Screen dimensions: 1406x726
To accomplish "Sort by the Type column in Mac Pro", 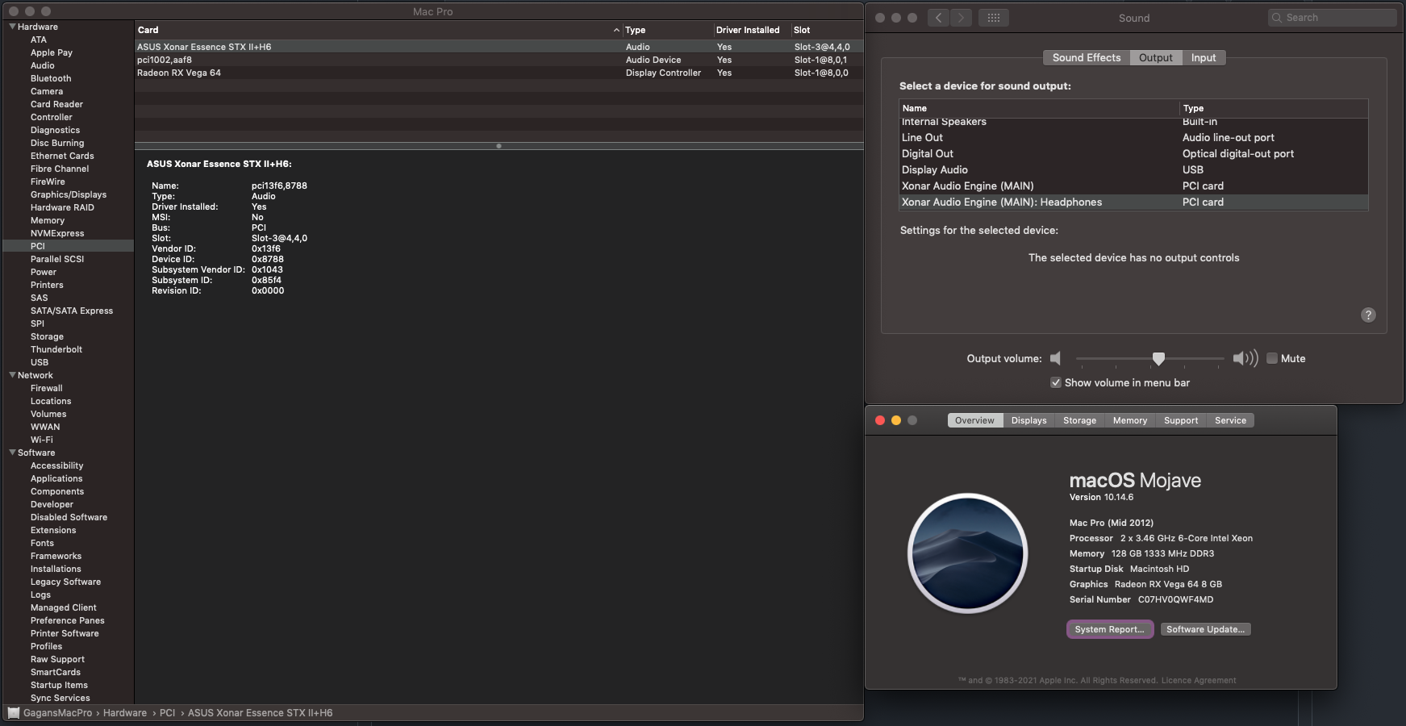I will pyautogui.click(x=668, y=30).
